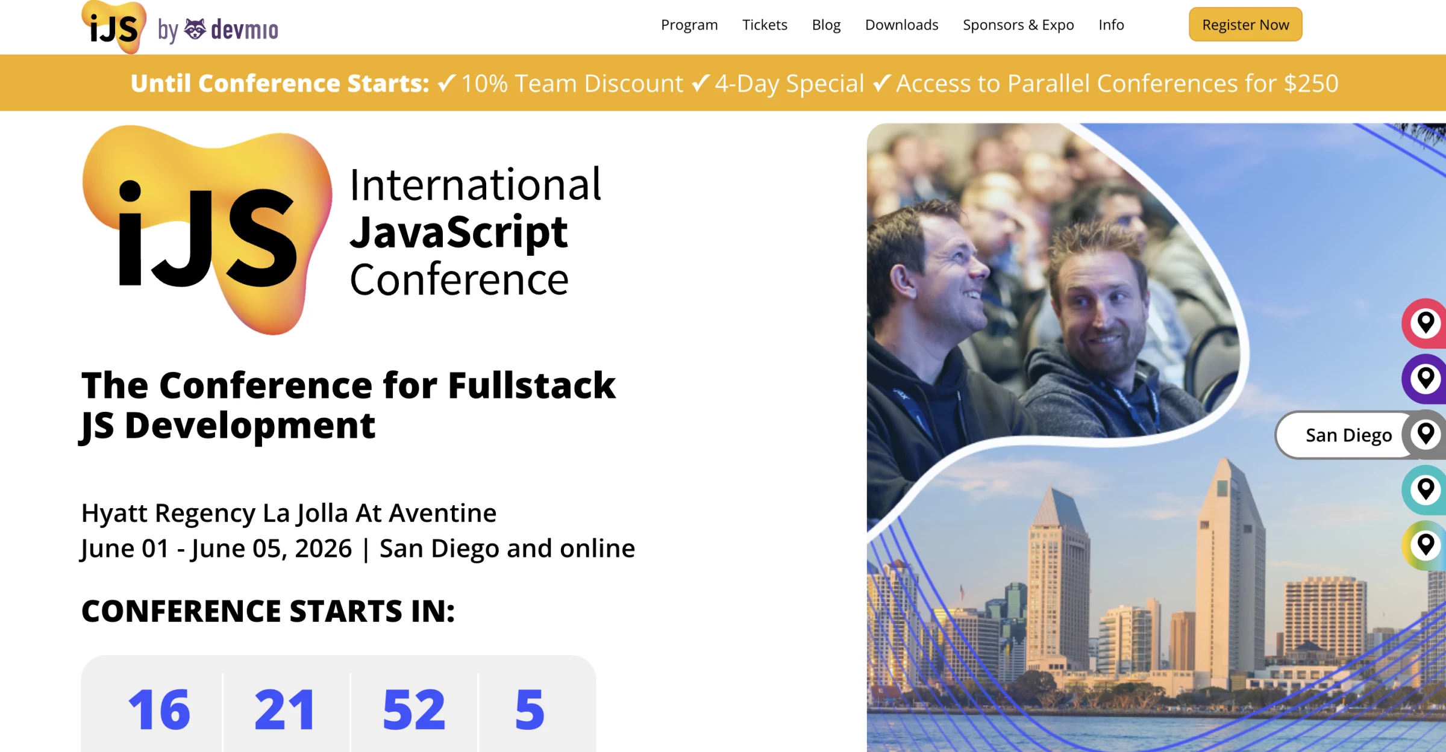Select the teal location pin icon
The image size is (1446, 752).
[x=1424, y=489]
